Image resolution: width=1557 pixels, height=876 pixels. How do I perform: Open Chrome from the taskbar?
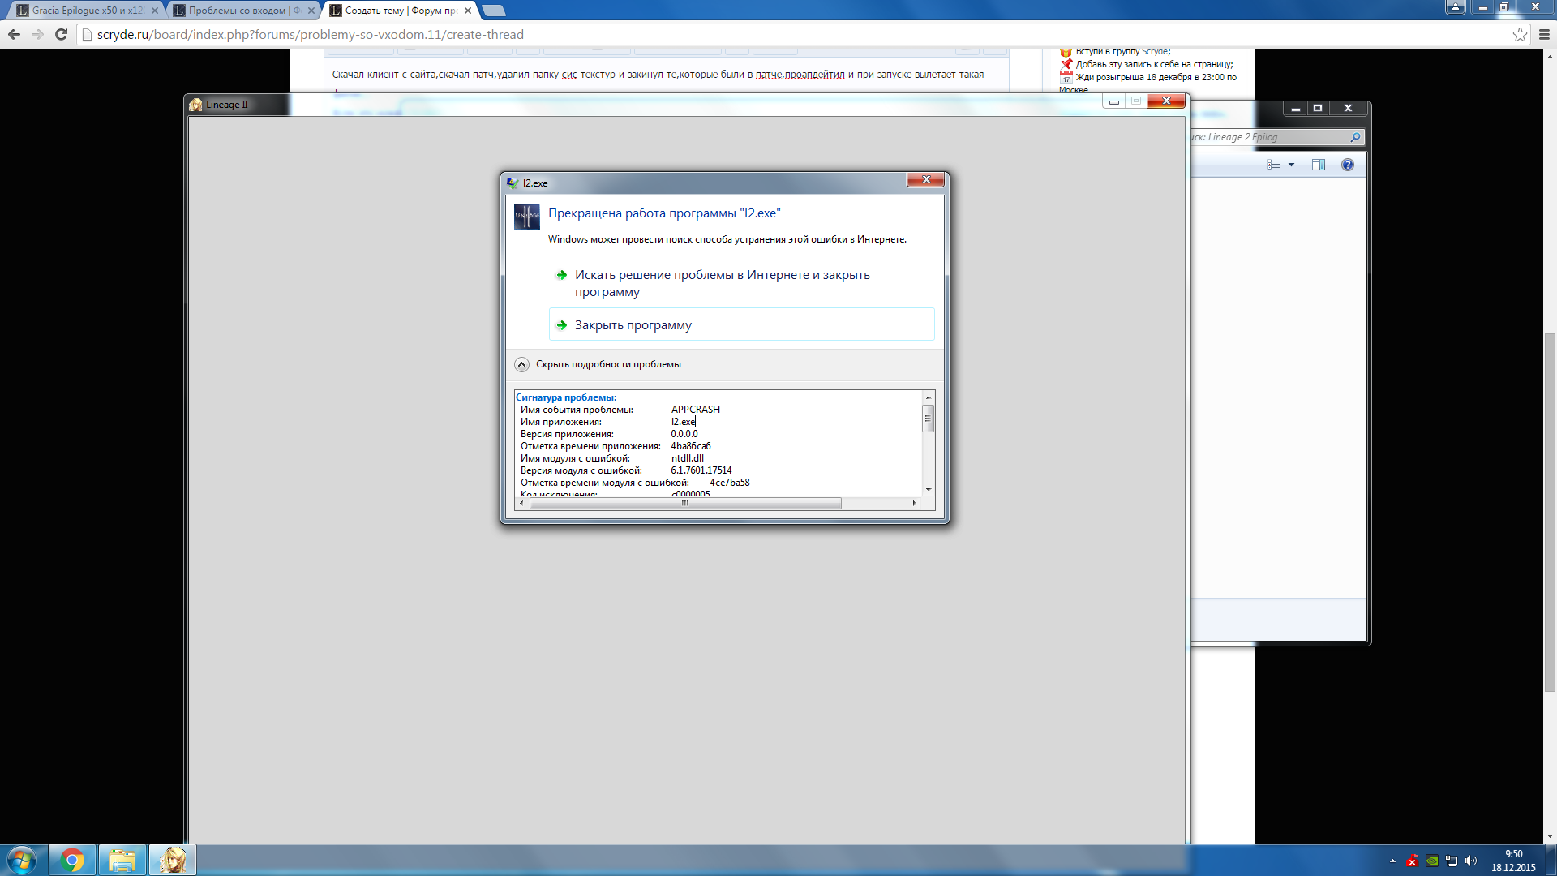tap(72, 860)
